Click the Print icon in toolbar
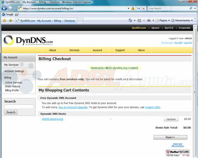Screen dimensions: 198x158 pyautogui.click(x=149, y=20)
